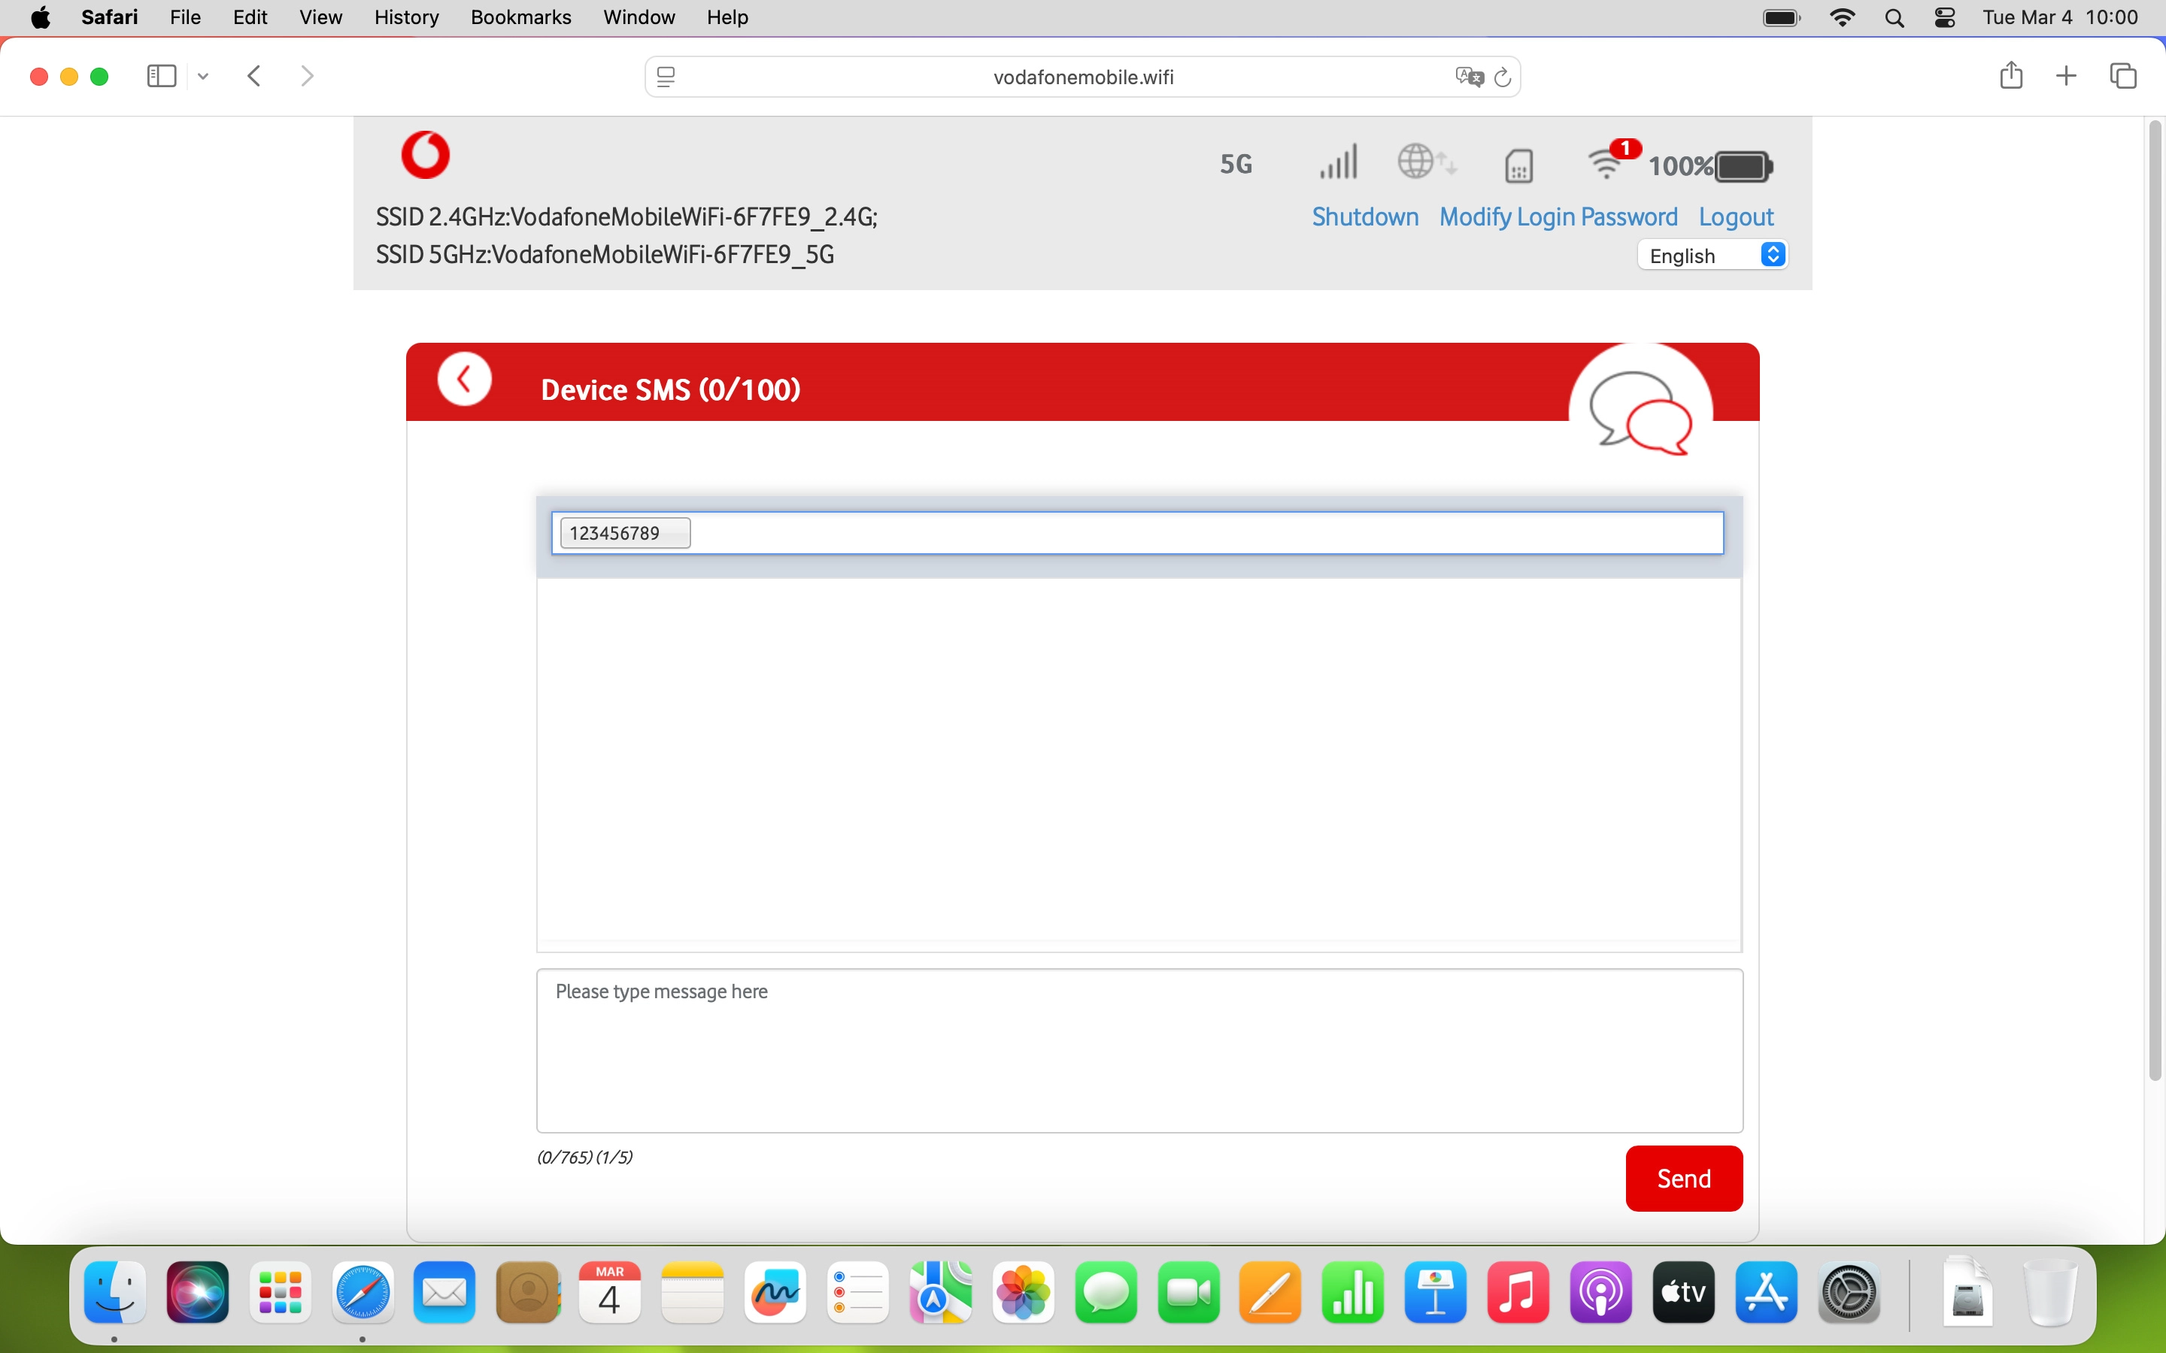Viewport: 2166px width, 1353px height.
Task: Open the English language dropdown
Action: click(x=1714, y=256)
